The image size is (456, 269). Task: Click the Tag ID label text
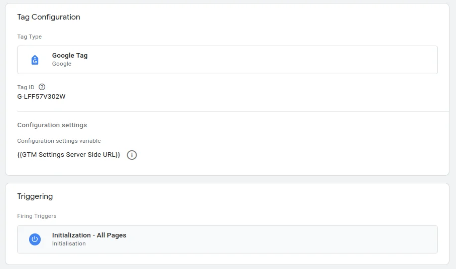(26, 87)
